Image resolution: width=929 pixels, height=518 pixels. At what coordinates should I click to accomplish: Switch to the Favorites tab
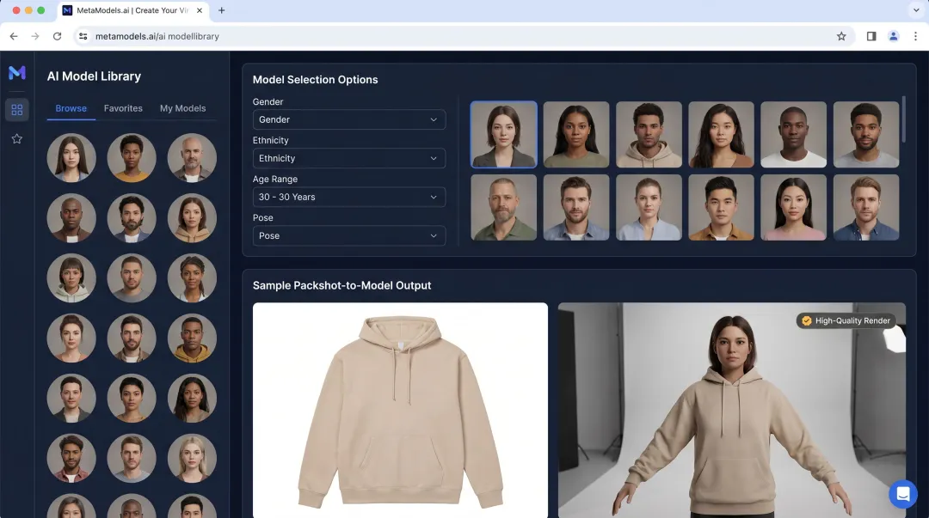[x=123, y=108]
